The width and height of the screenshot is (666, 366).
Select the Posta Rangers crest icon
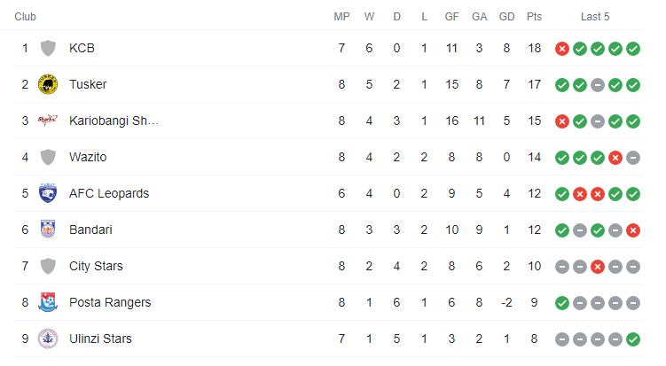[x=48, y=302]
